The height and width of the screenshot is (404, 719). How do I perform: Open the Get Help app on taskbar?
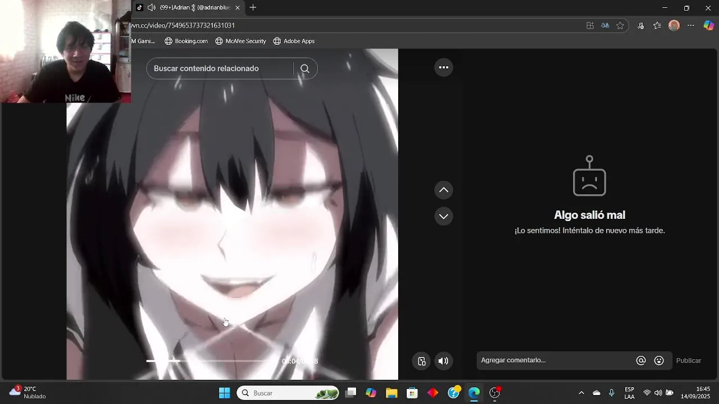(454, 393)
